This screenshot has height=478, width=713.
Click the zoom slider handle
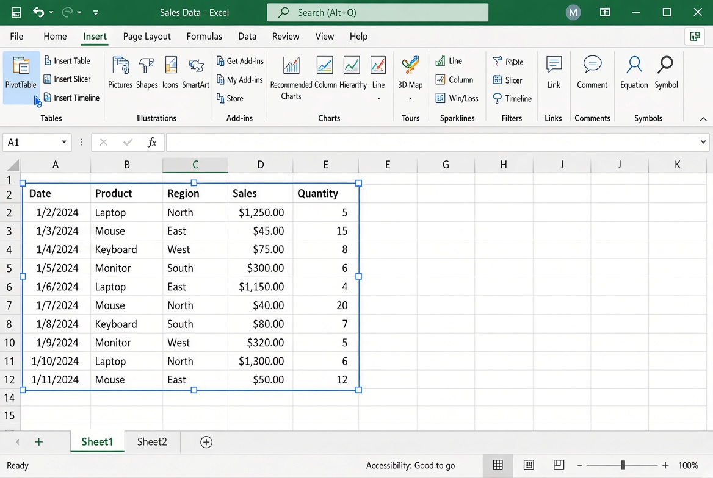(623, 465)
